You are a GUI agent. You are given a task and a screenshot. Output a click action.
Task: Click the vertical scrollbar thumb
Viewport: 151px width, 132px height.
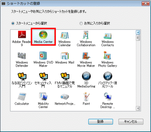pyautogui.click(x=138, y=38)
